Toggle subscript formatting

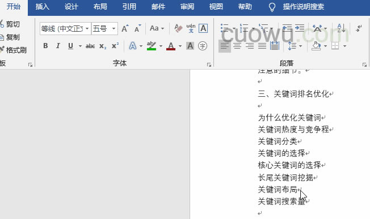click(103, 46)
